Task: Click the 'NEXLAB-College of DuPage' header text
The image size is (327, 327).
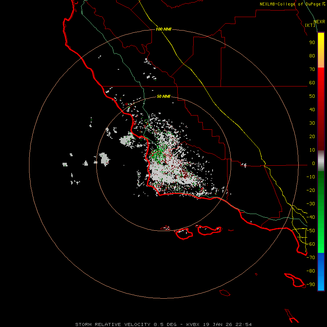Action: click(x=290, y=4)
